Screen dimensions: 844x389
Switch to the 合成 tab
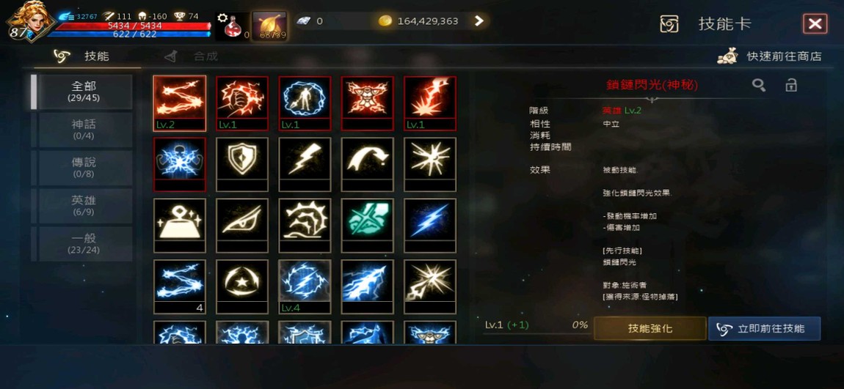(x=192, y=56)
